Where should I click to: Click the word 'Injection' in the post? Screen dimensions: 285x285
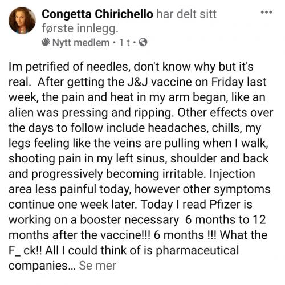click(232, 174)
